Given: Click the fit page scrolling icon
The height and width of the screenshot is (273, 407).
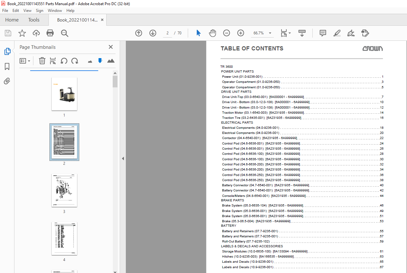Looking at the screenshot, I should (284, 33).
